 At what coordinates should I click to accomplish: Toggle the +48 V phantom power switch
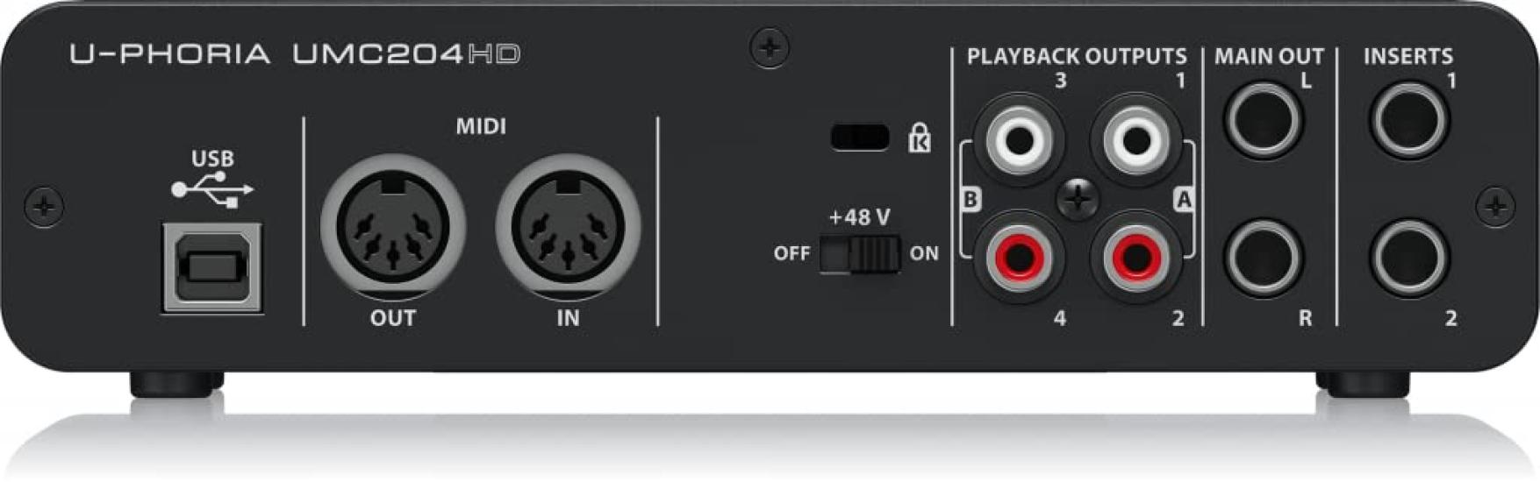click(x=860, y=254)
